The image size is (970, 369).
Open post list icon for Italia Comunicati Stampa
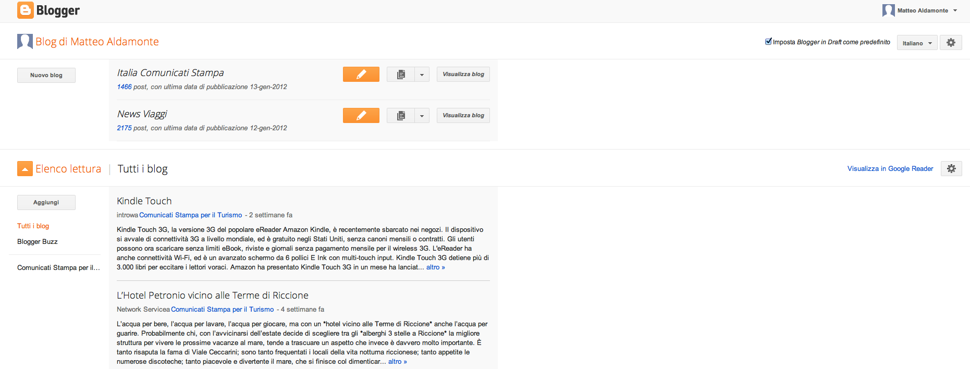click(401, 75)
